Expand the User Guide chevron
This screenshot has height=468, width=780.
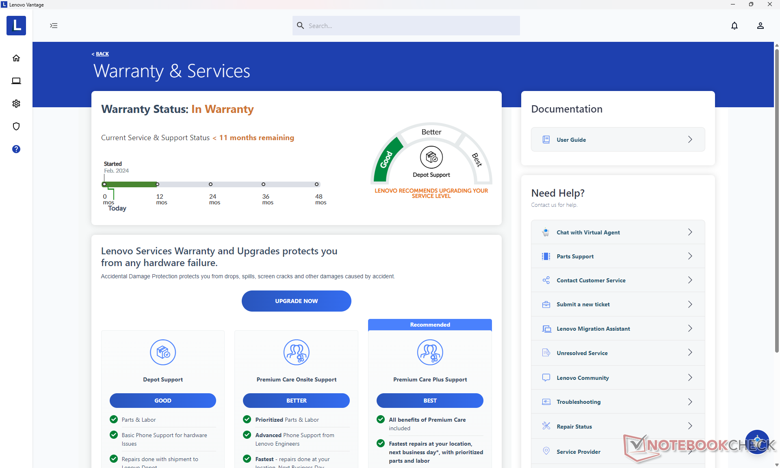[x=690, y=139]
